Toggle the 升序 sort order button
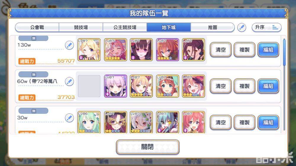This screenshot has height=166, width=296. click(x=267, y=27)
